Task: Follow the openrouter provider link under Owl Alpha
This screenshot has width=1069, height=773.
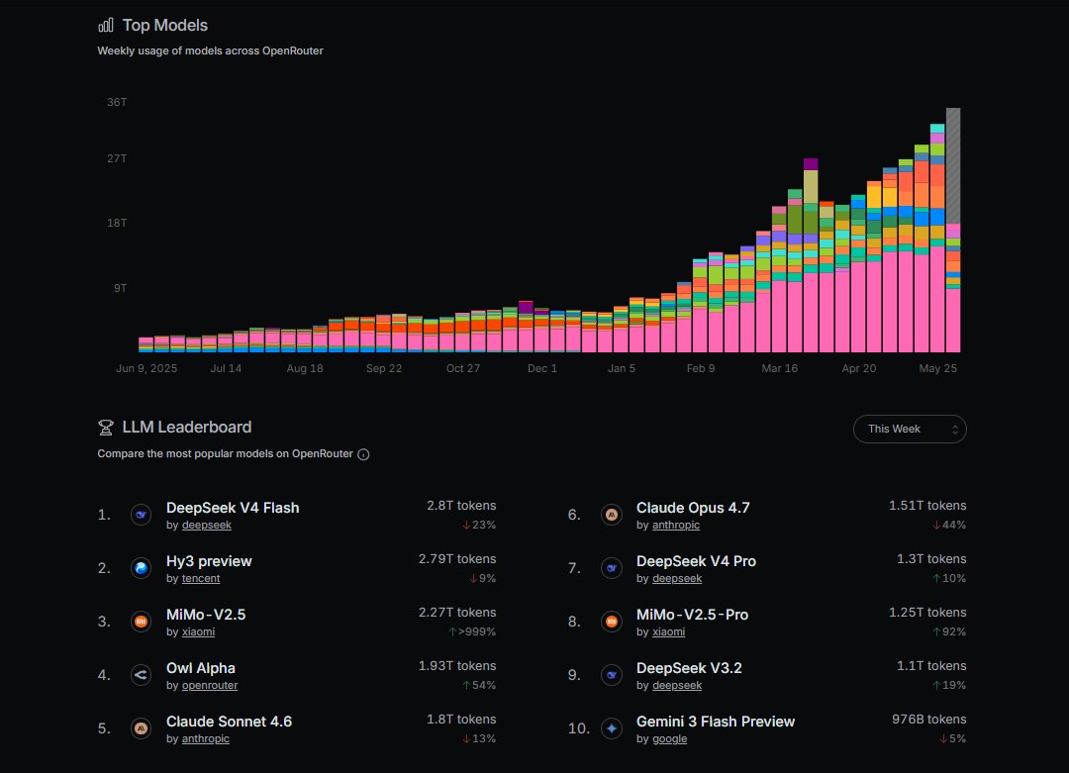Action: click(210, 686)
